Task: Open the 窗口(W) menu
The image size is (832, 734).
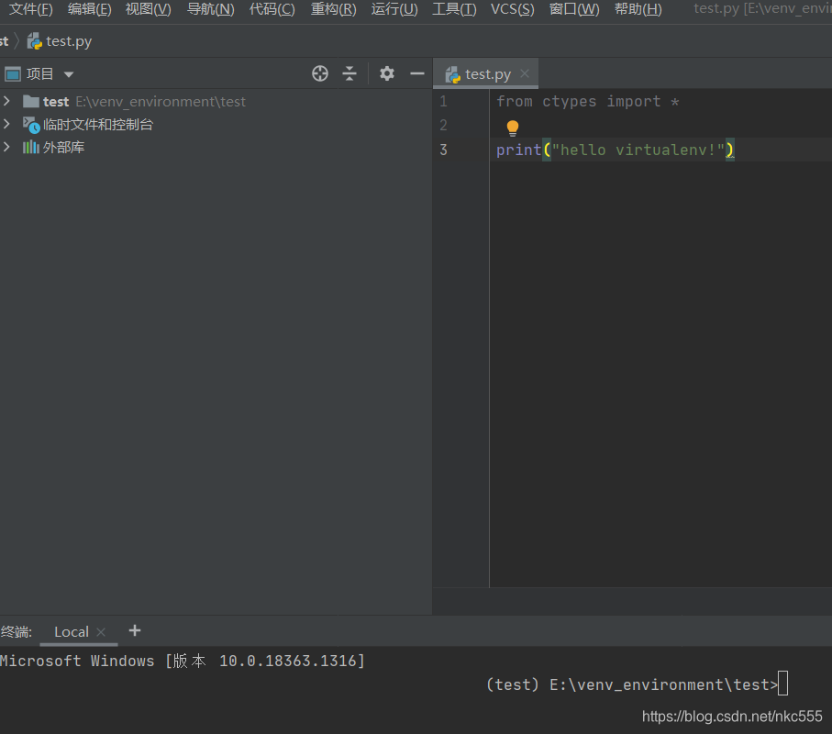Action: 574,9
